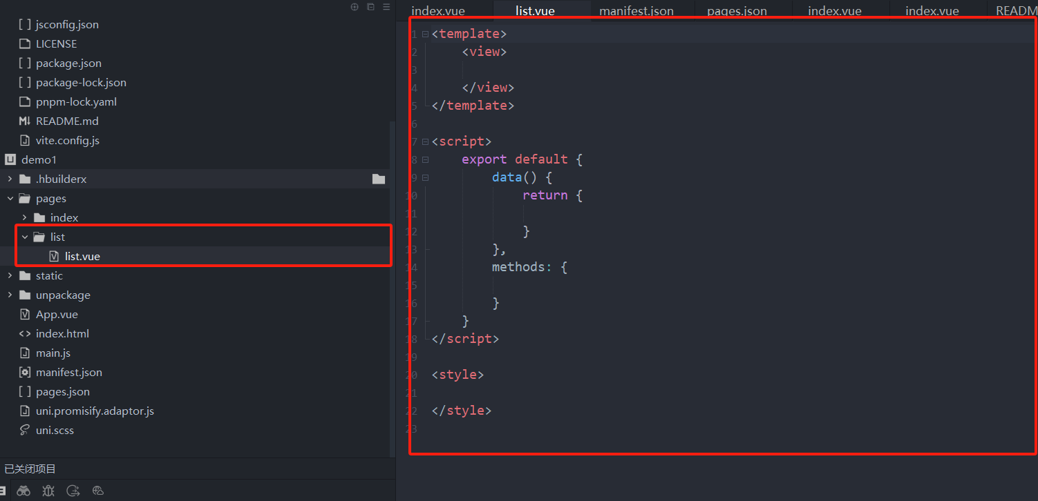Click the sync arrows icon in bottom bar
The image size is (1038, 501).
point(73,491)
